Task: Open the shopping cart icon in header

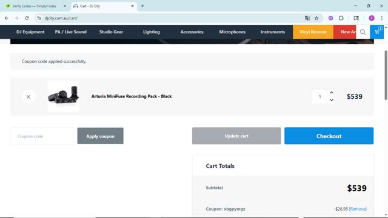Action: tap(377, 32)
